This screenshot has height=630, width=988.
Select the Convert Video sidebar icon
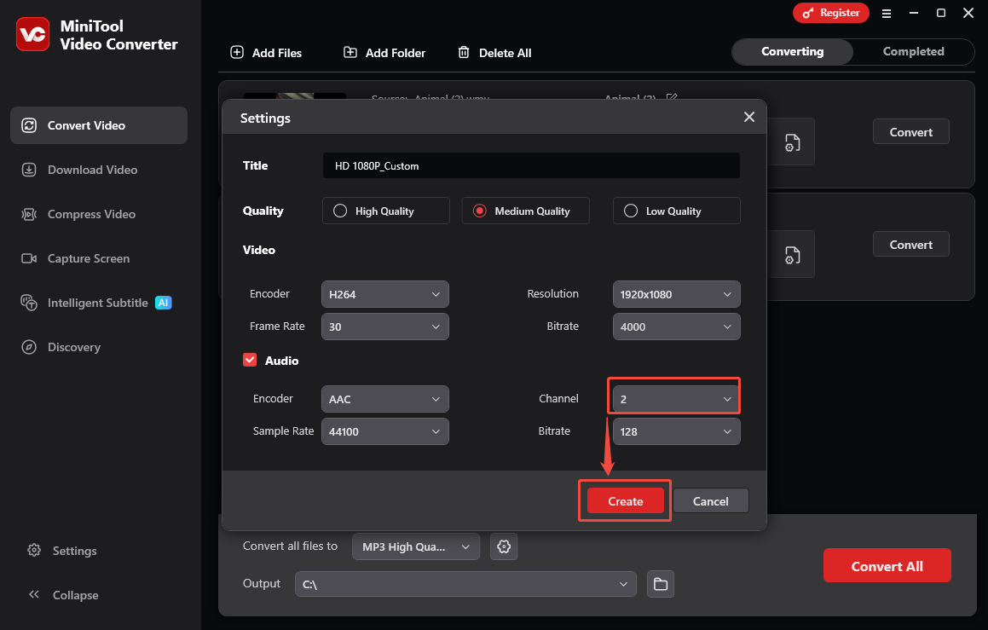click(x=28, y=124)
